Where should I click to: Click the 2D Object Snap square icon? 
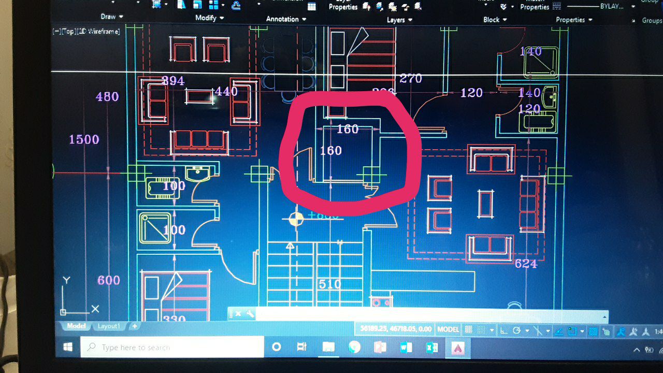[572, 331]
